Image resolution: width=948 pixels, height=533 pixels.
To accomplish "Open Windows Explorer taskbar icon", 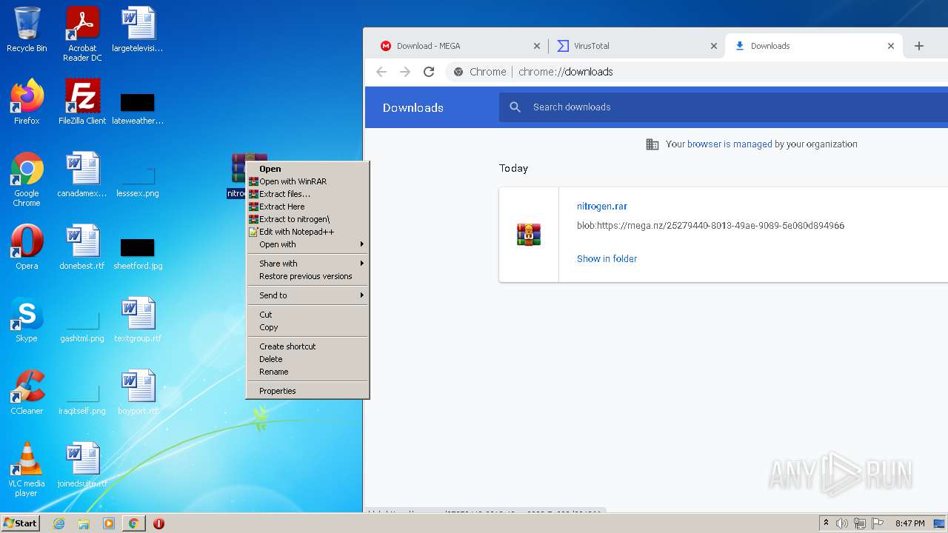I will 84,523.
